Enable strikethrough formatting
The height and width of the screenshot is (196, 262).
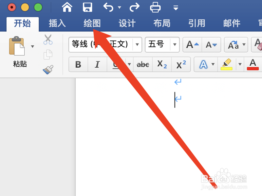(142, 64)
